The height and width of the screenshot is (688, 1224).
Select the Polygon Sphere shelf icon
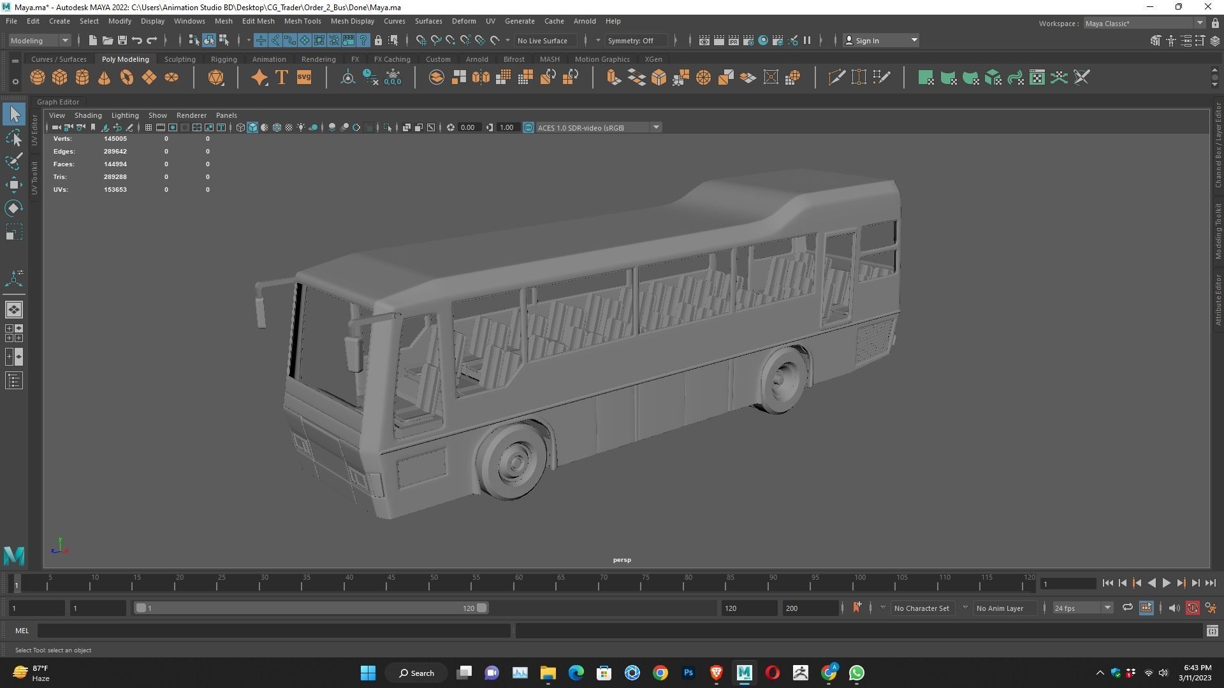click(x=38, y=78)
